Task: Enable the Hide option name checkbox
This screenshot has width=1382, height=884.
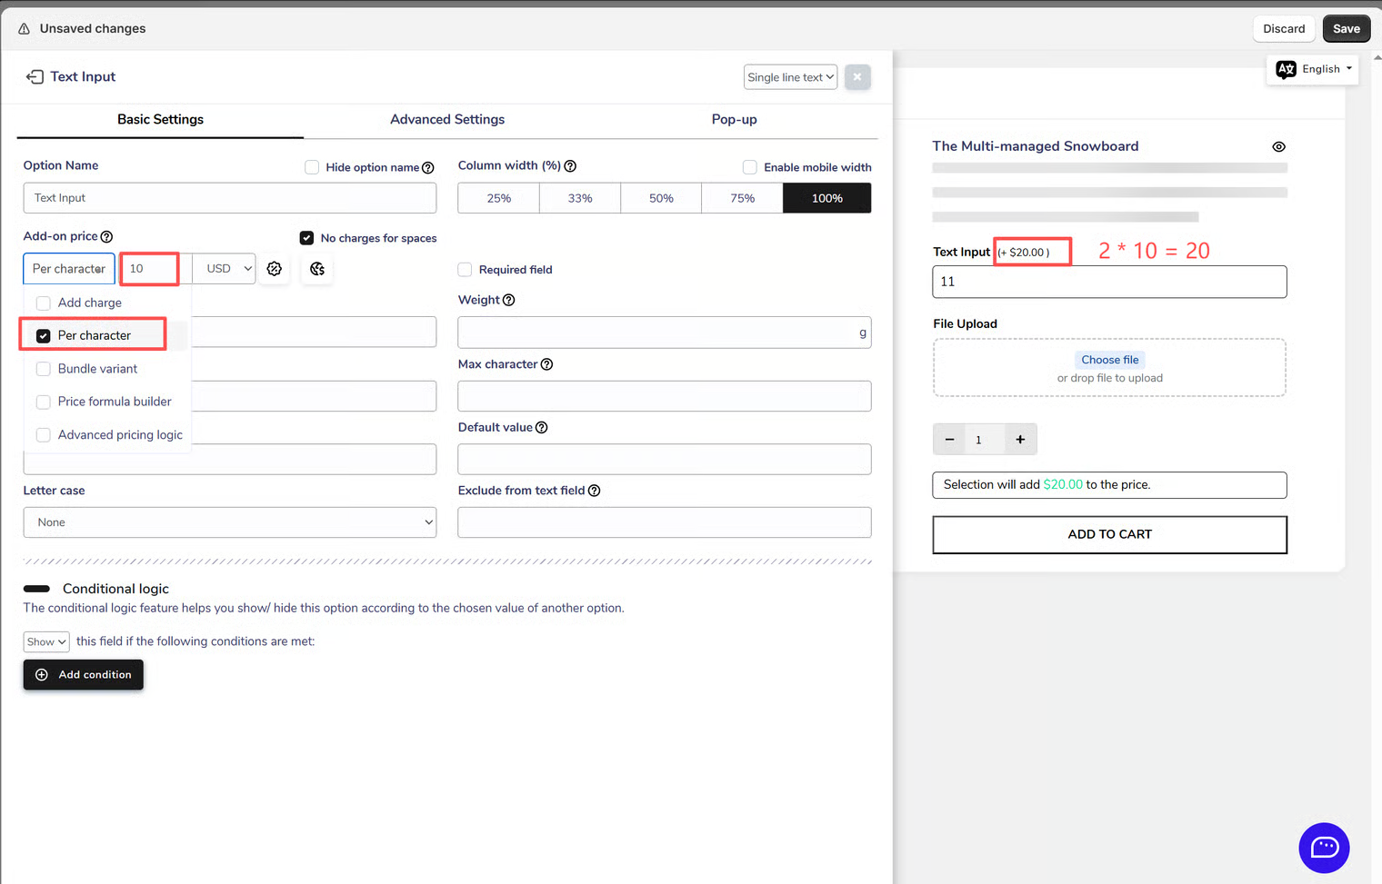Action: [x=312, y=167]
